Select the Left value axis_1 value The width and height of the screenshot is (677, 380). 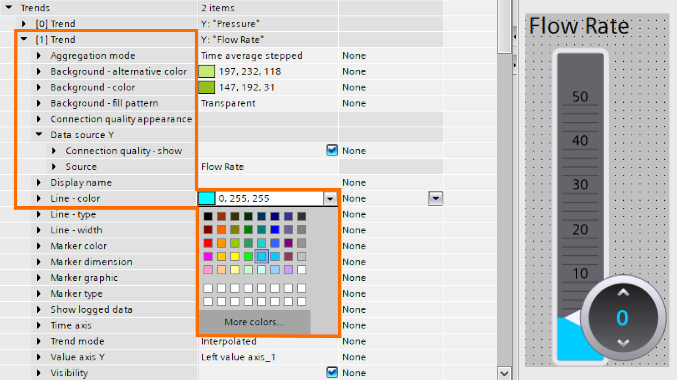coord(238,357)
